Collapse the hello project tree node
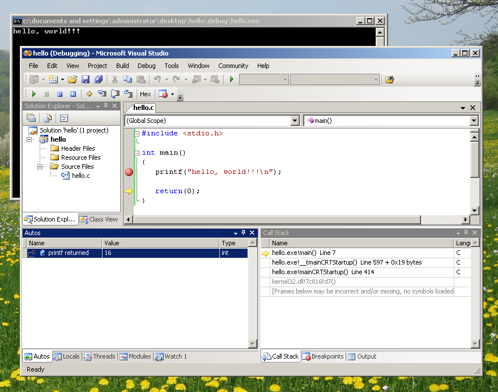The image size is (498, 392). point(29,139)
